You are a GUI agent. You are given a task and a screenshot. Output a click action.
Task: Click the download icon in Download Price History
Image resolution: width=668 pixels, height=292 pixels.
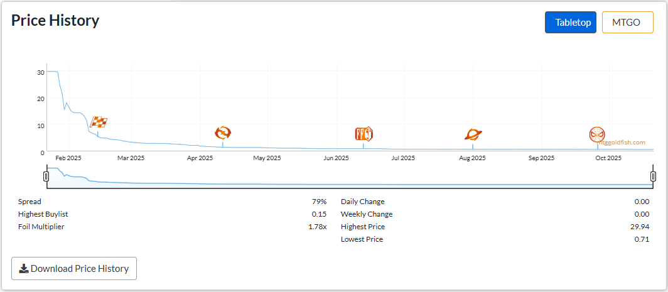coord(24,269)
